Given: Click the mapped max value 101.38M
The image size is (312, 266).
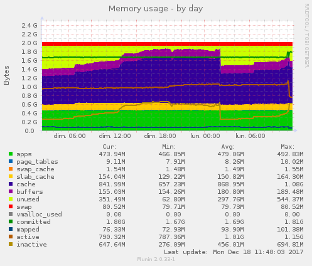Looking at the screenshot, I should click(290, 230).
